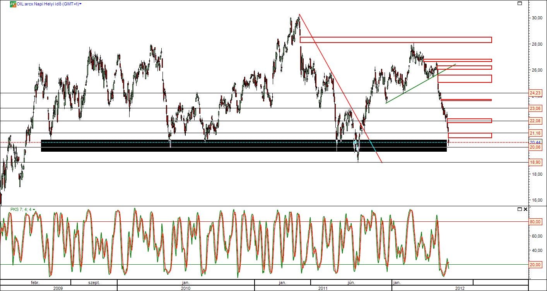
Task: Select the topmost long red rectangle near 28
Action: [x=395, y=40]
